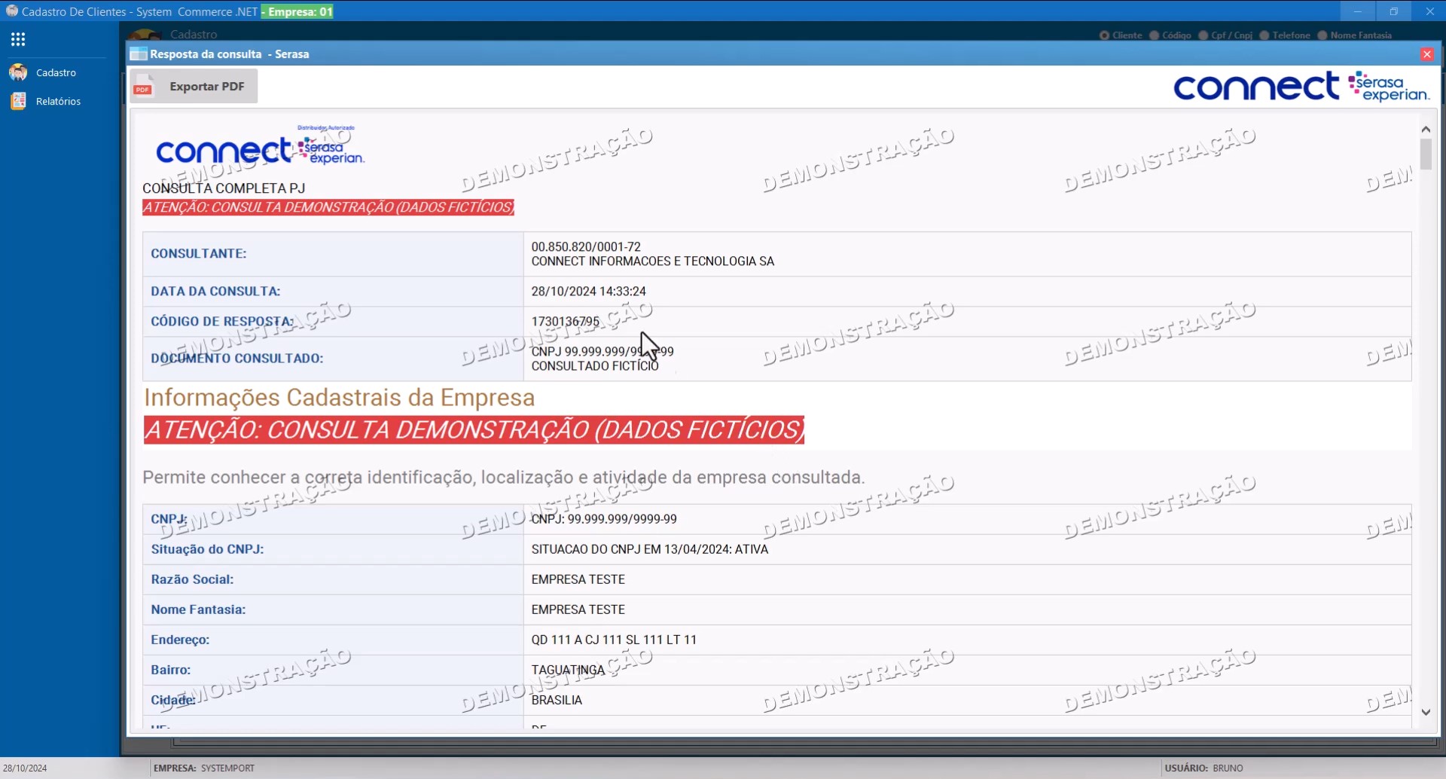Click the Relatórios report icon in sidebar
The width and height of the screenshot is (1446, 779).
click(18, 101)
